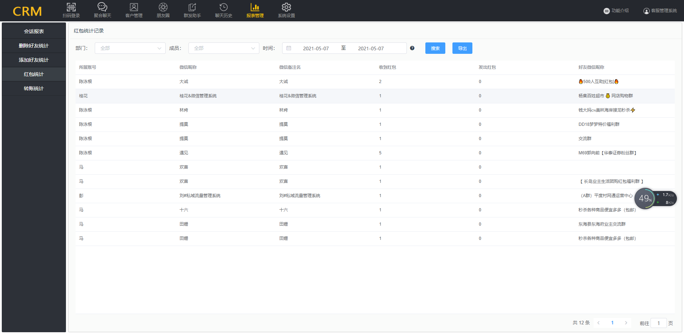Click the 长岛业主生活团购红包福利群 cell
Image resolution: width=684 pixels, height=334 pixels.
click(611, 181)
